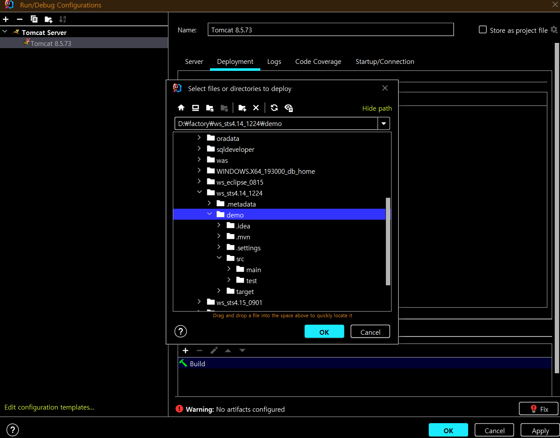Click the Fix button

point(539,409)
